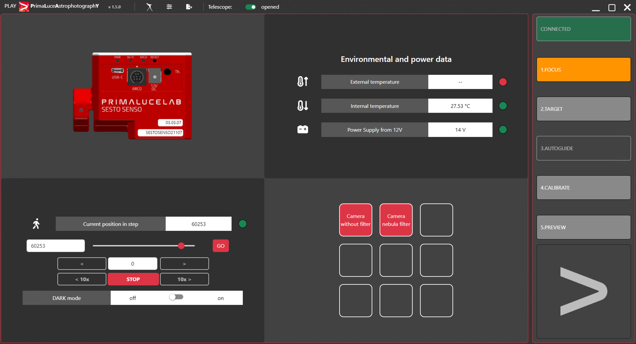This screenshot has width=636, height=344.
Task: Click red status dot for External temperature
Action: coord(503,82)
